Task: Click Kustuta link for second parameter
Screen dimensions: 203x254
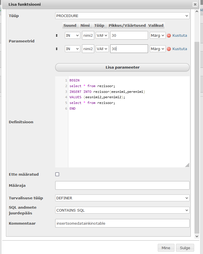Action: [x=180, y=49]
